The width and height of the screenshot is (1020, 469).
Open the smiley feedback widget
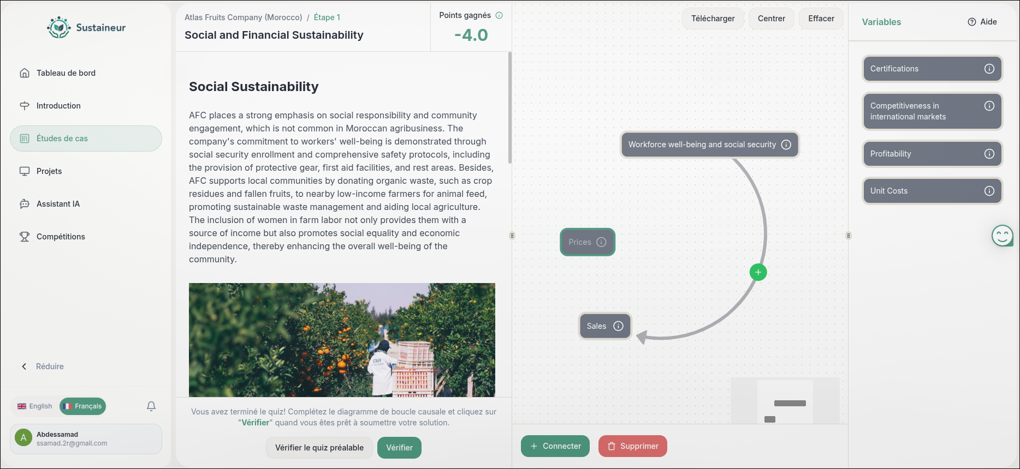pyautogui.click(x=1002, y=236)
